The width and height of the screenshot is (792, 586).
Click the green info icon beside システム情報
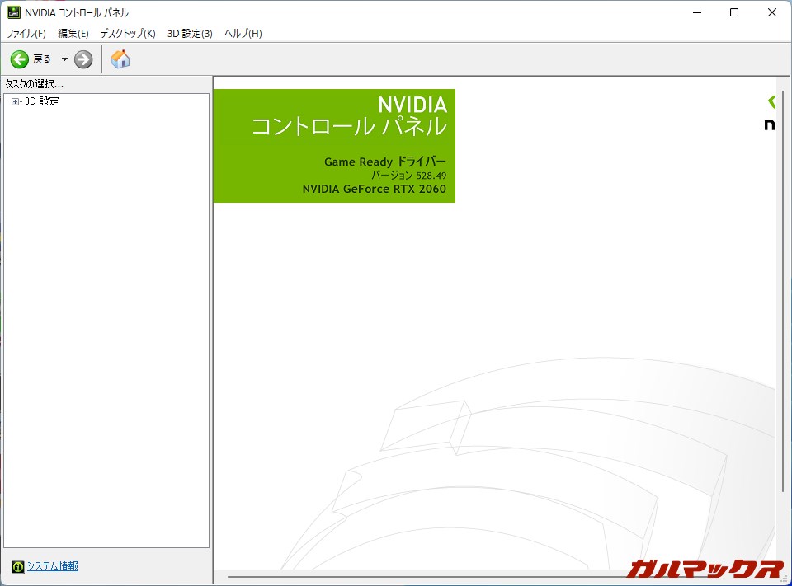[x=16, y=566]
